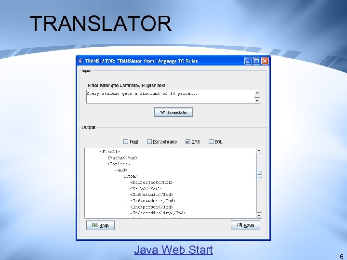Focus the Attempto Controlled English text field

[x=171, y=97]
